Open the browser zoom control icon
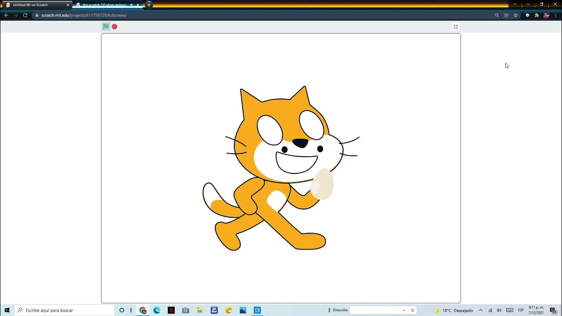562x316 pixels. 497,15
